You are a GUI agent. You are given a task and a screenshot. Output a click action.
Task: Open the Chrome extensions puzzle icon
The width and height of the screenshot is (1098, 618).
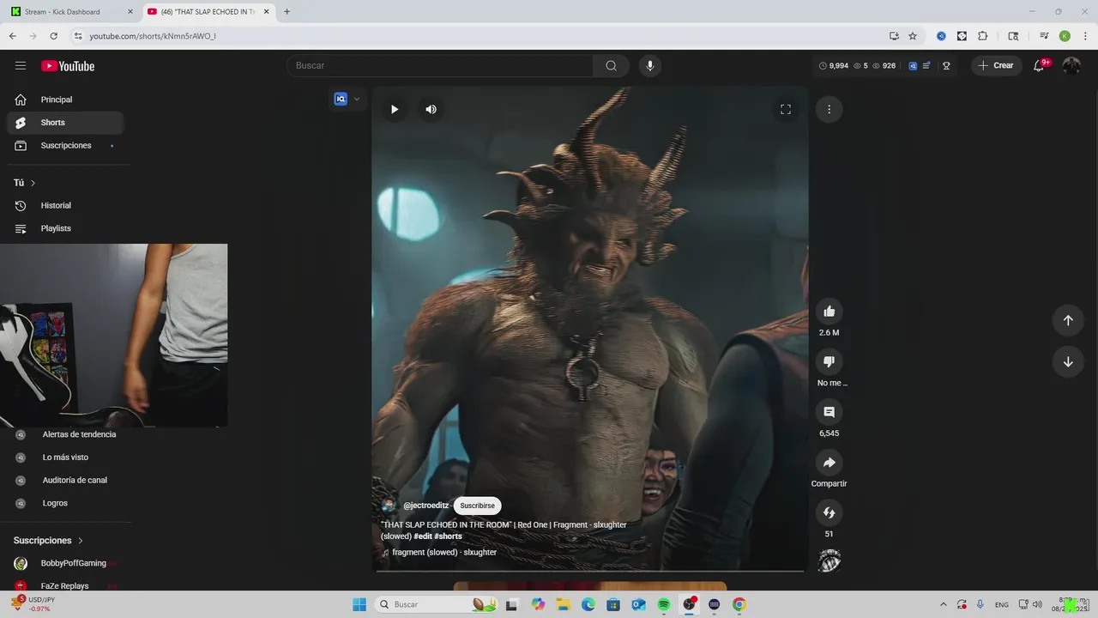[983, 36]
